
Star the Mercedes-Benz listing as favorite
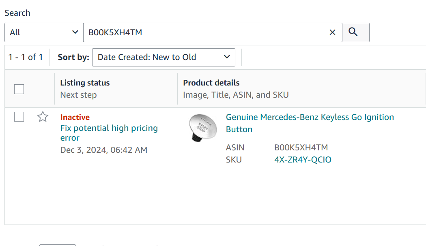(43, 117)
